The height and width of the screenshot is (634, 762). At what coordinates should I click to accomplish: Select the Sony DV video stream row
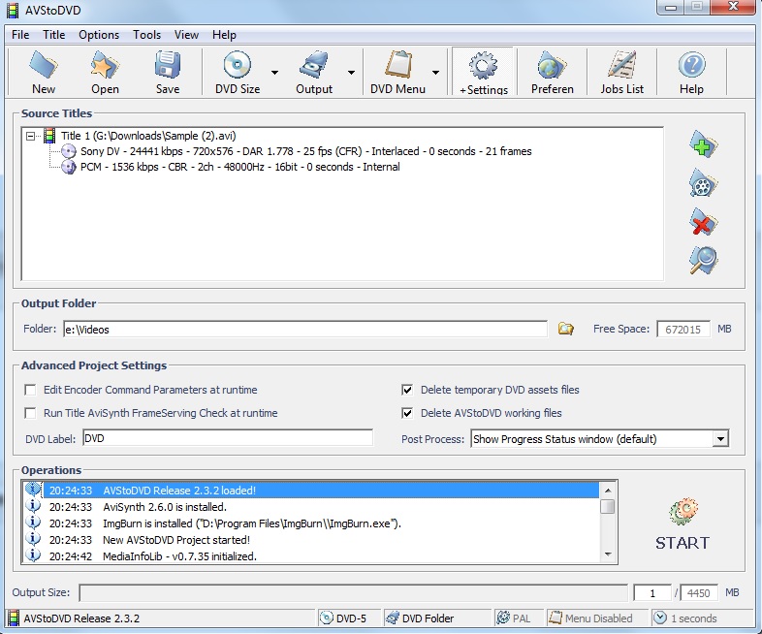pyautogui.click(x=306, y=151)
